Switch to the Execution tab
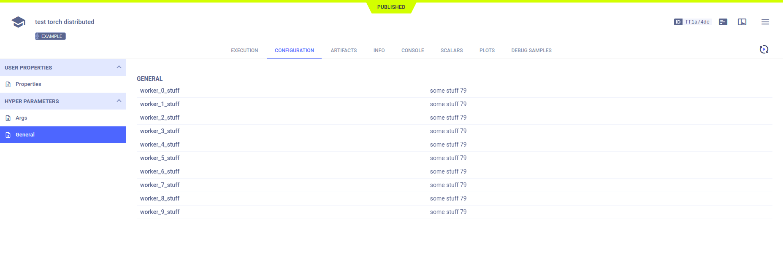783x254 pixels. click(x=244, y=51)
